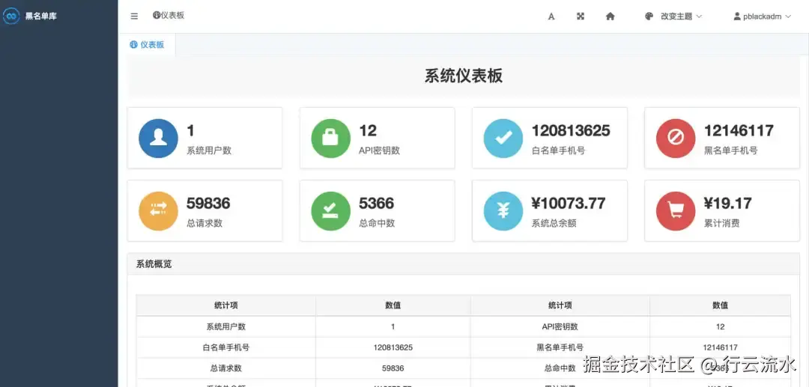Click the checkmark icon for 白名单手机号
This screenshot has width=809, height=387.
coord(503,138)
